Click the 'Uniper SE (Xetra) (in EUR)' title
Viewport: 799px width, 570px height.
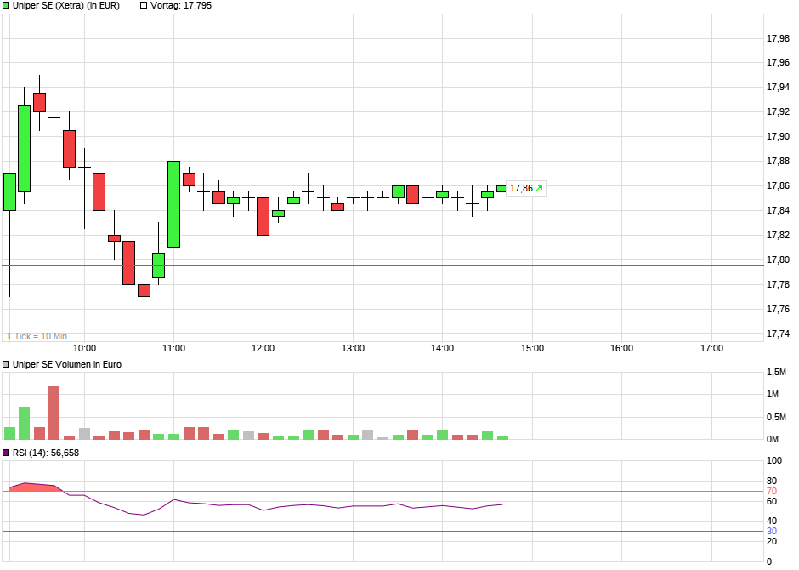(x=66, y=6)
